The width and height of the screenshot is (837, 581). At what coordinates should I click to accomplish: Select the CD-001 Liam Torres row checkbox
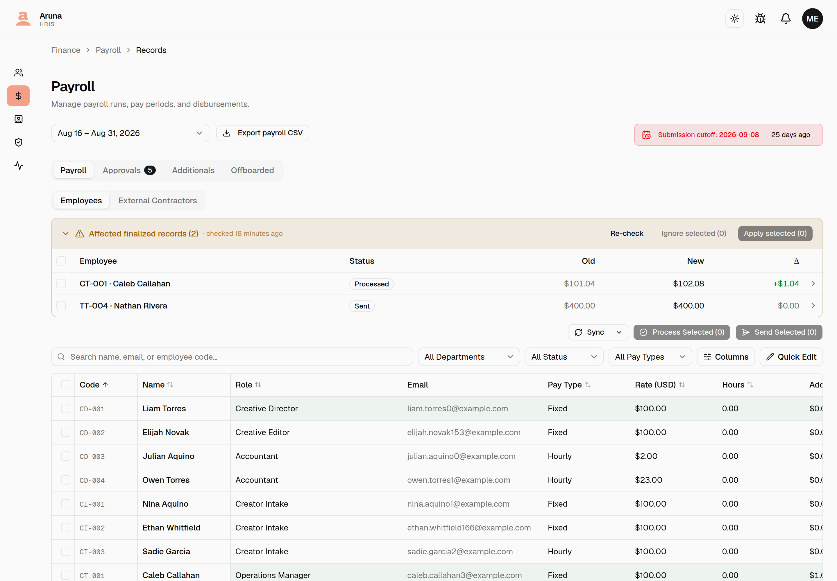(66, 408)
